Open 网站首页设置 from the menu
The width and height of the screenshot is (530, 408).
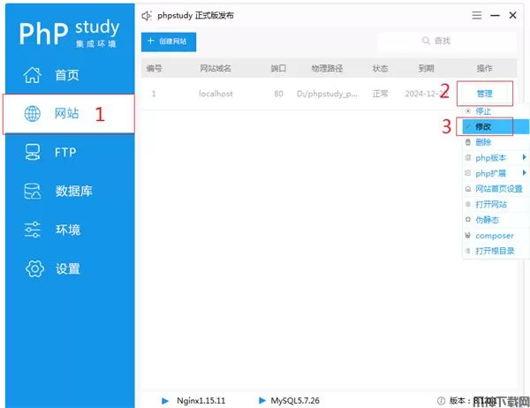496,189
